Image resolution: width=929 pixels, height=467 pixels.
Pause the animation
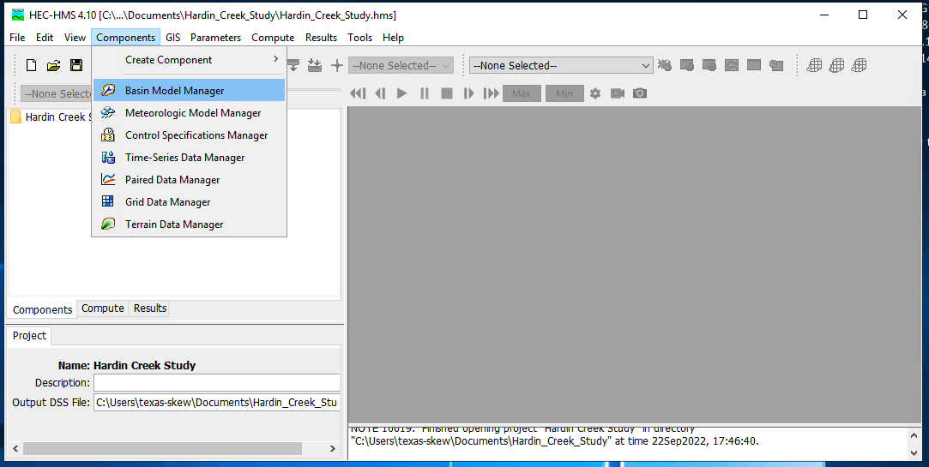point(425,93)
